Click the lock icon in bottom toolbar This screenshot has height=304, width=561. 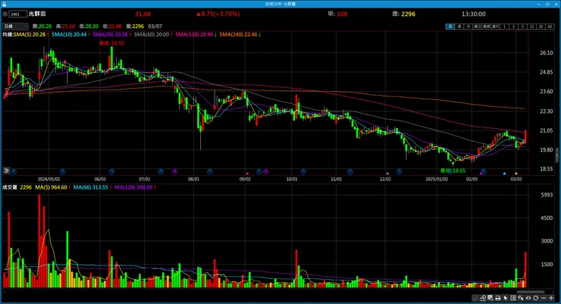(475, 298)
